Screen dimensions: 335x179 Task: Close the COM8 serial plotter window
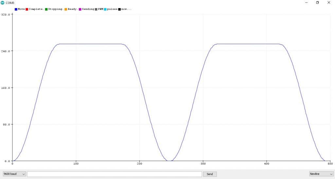329,3
